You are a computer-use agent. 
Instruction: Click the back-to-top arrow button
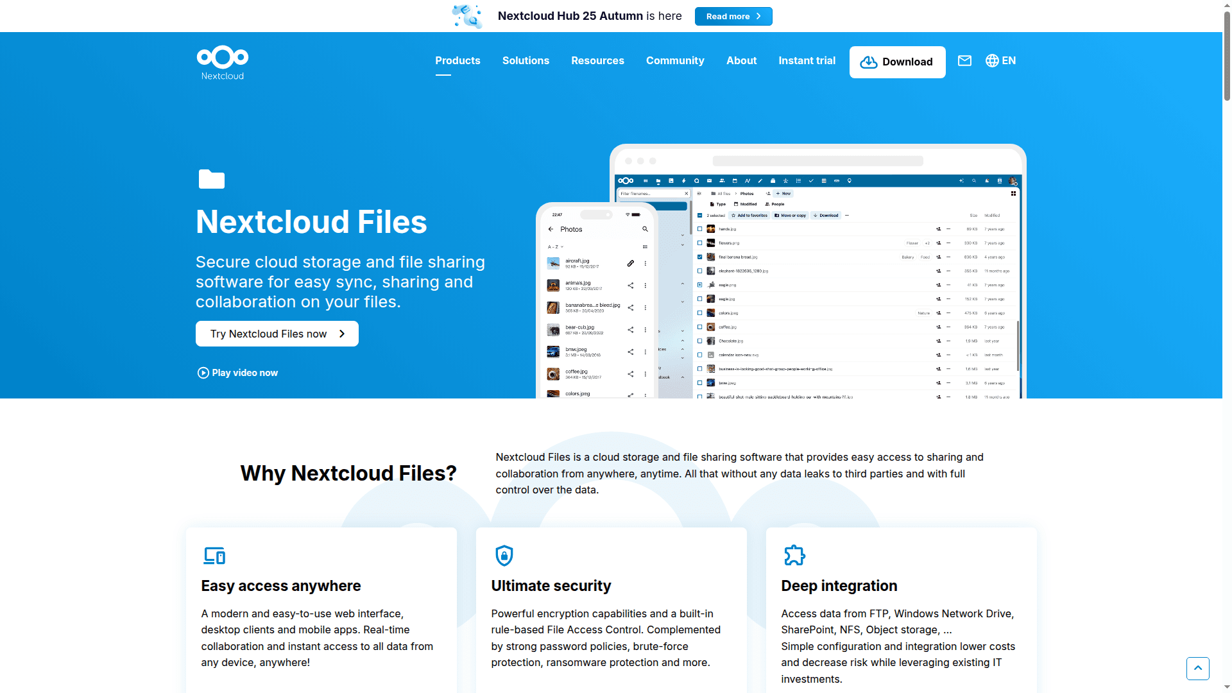tap(1197, 669)
